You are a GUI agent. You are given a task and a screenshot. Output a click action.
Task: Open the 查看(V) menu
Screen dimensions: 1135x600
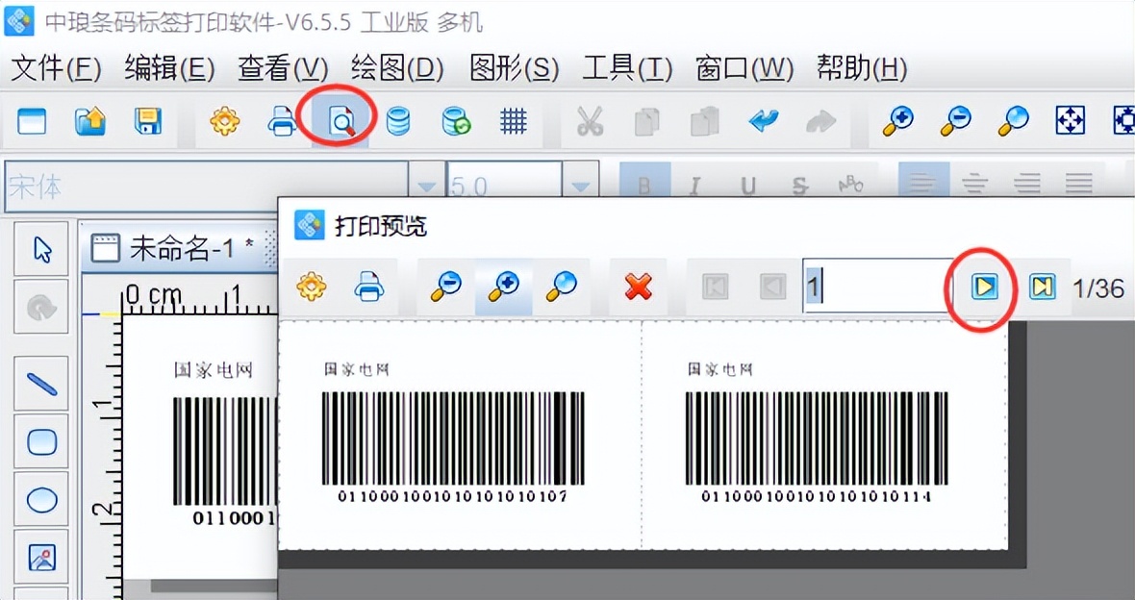pyautogui.click(x=283, y=69)
